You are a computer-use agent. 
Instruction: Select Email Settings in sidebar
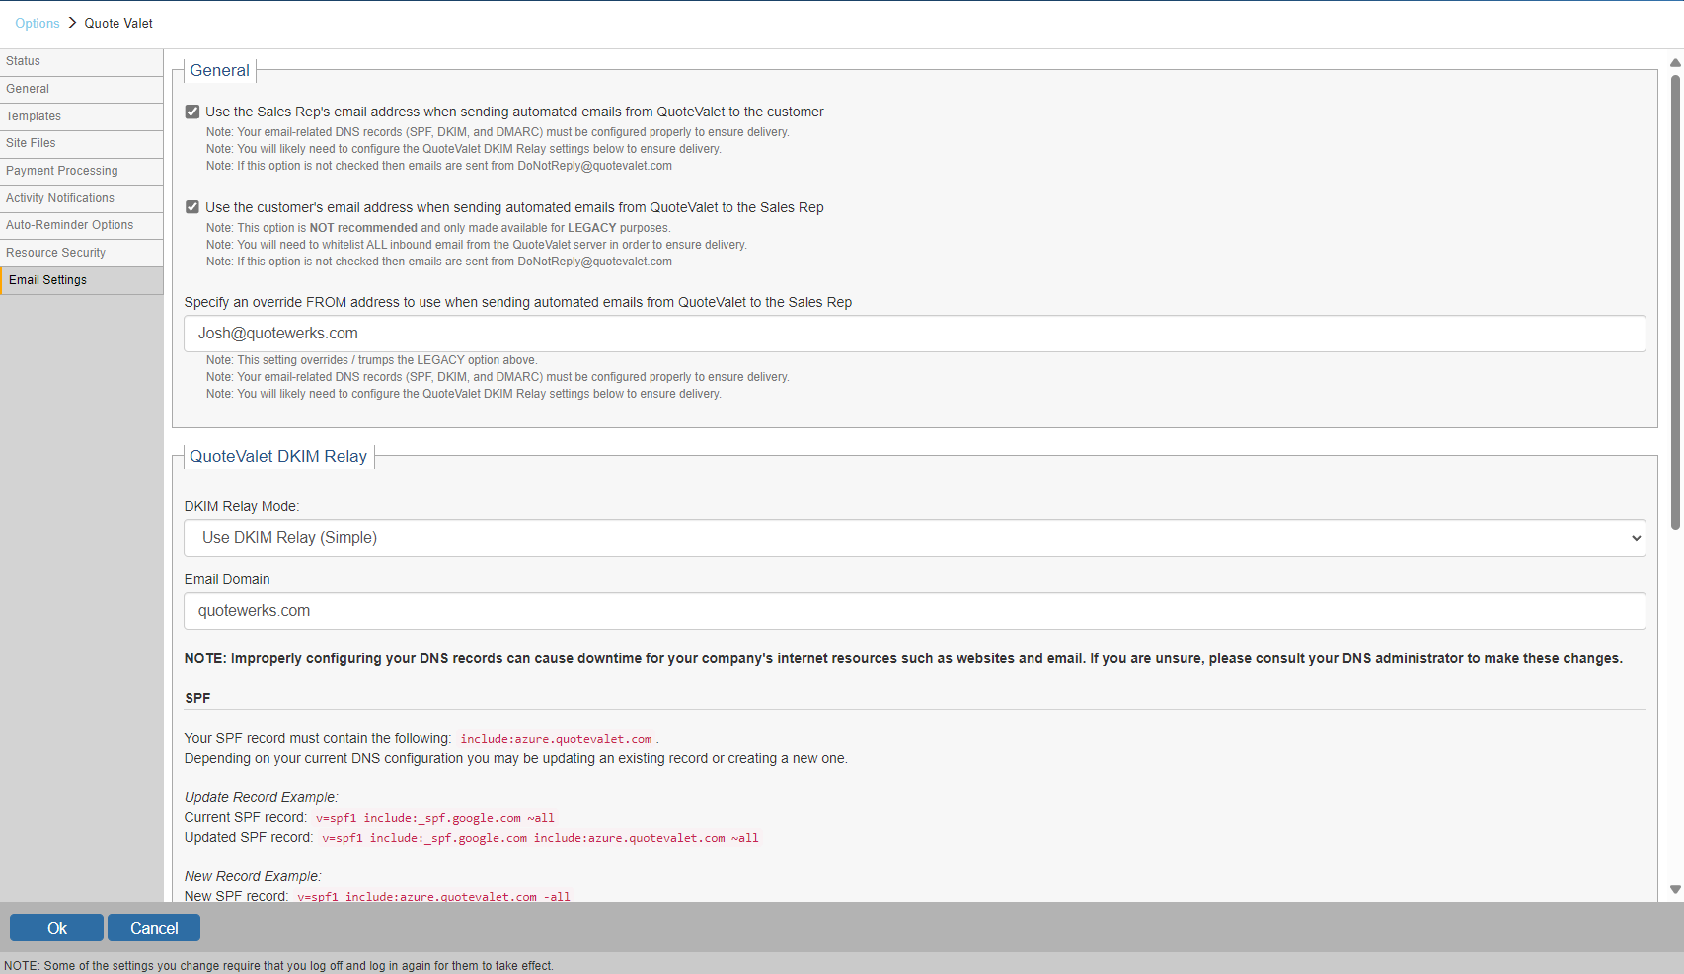point(47,280)
